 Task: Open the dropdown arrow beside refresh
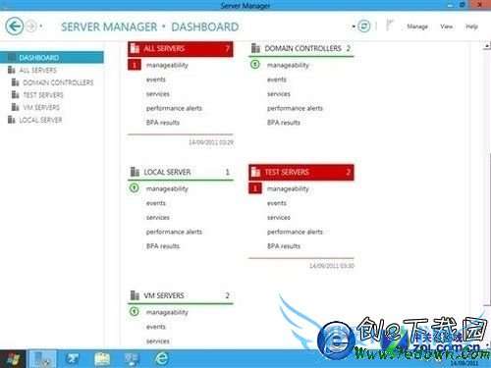354,26
